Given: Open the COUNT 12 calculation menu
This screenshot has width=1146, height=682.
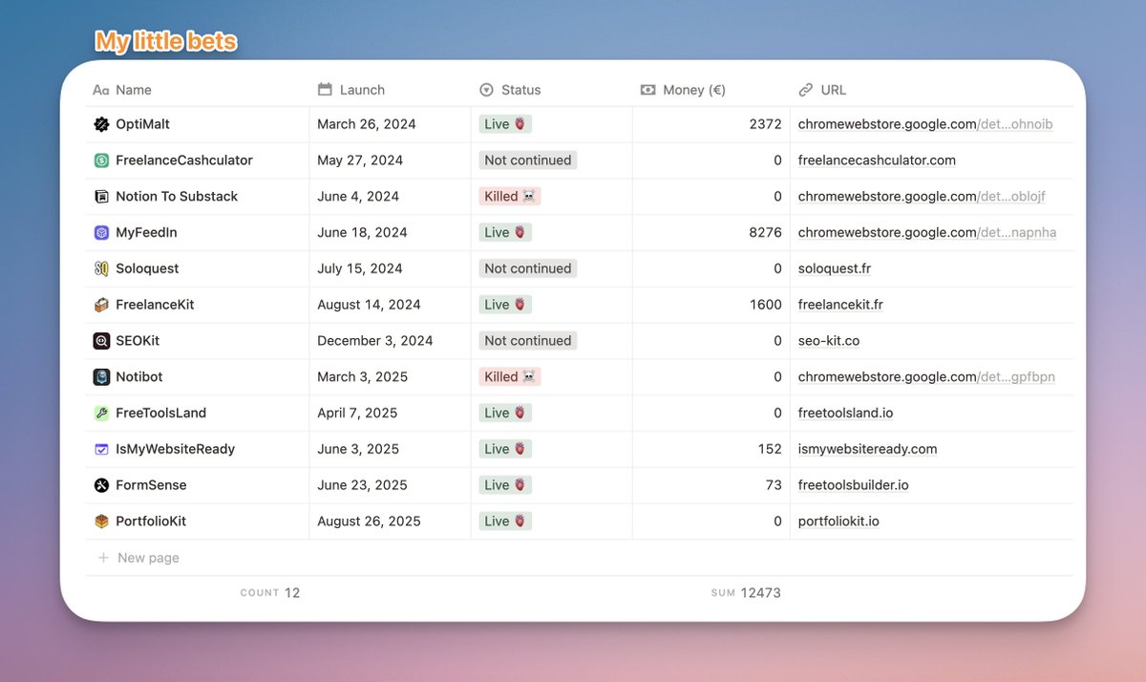Looking at the screenshot, I should tap(270, 593).
